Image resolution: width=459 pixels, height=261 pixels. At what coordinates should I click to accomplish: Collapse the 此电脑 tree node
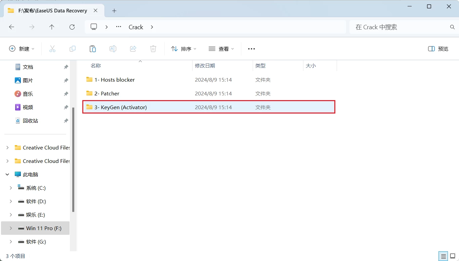pos(8,174)
